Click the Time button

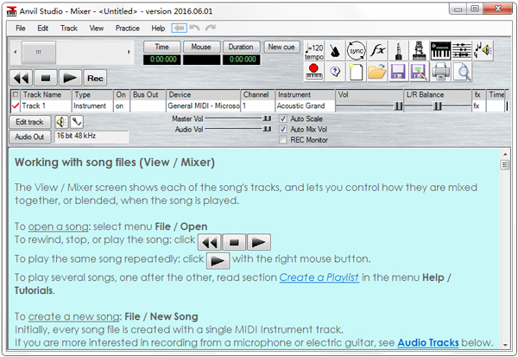pos(162,47)
